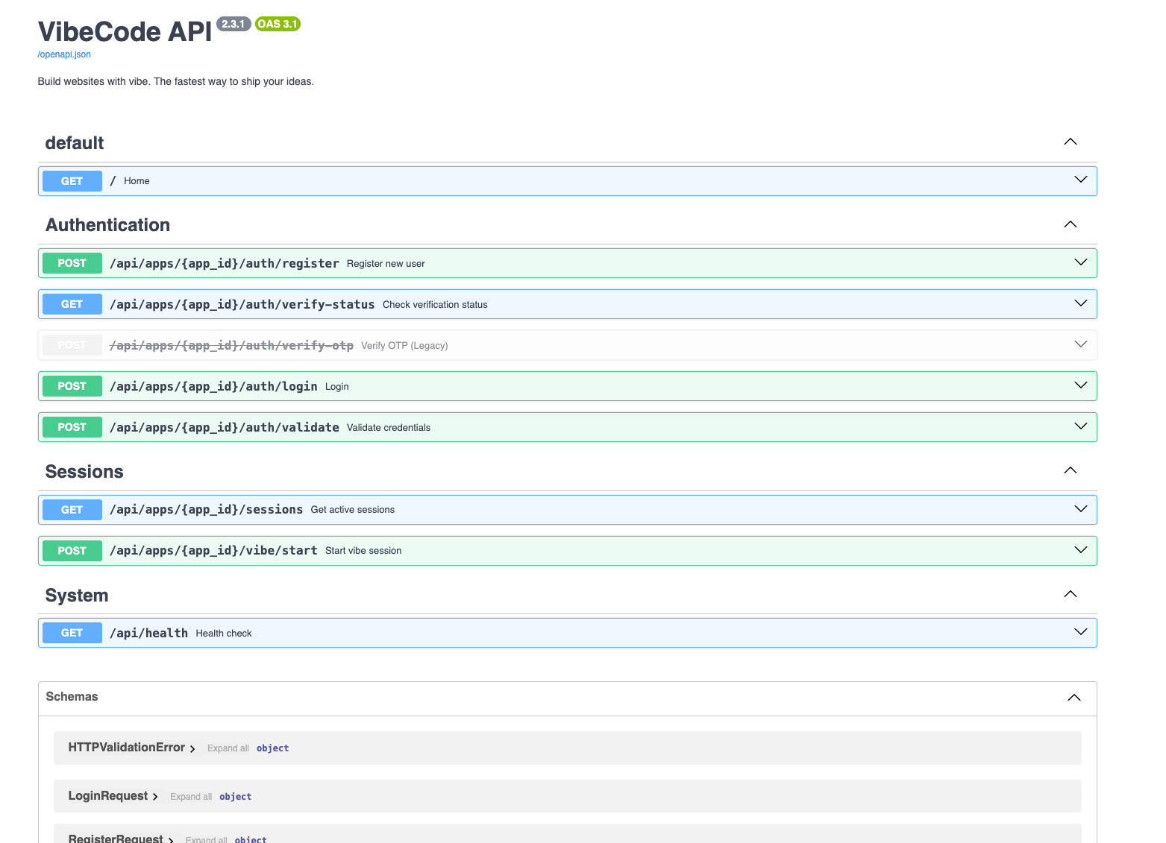The image size is (1166, 843).
Task: Expand verify-status endpoint chevron
Action: [x=1080, y=303]
